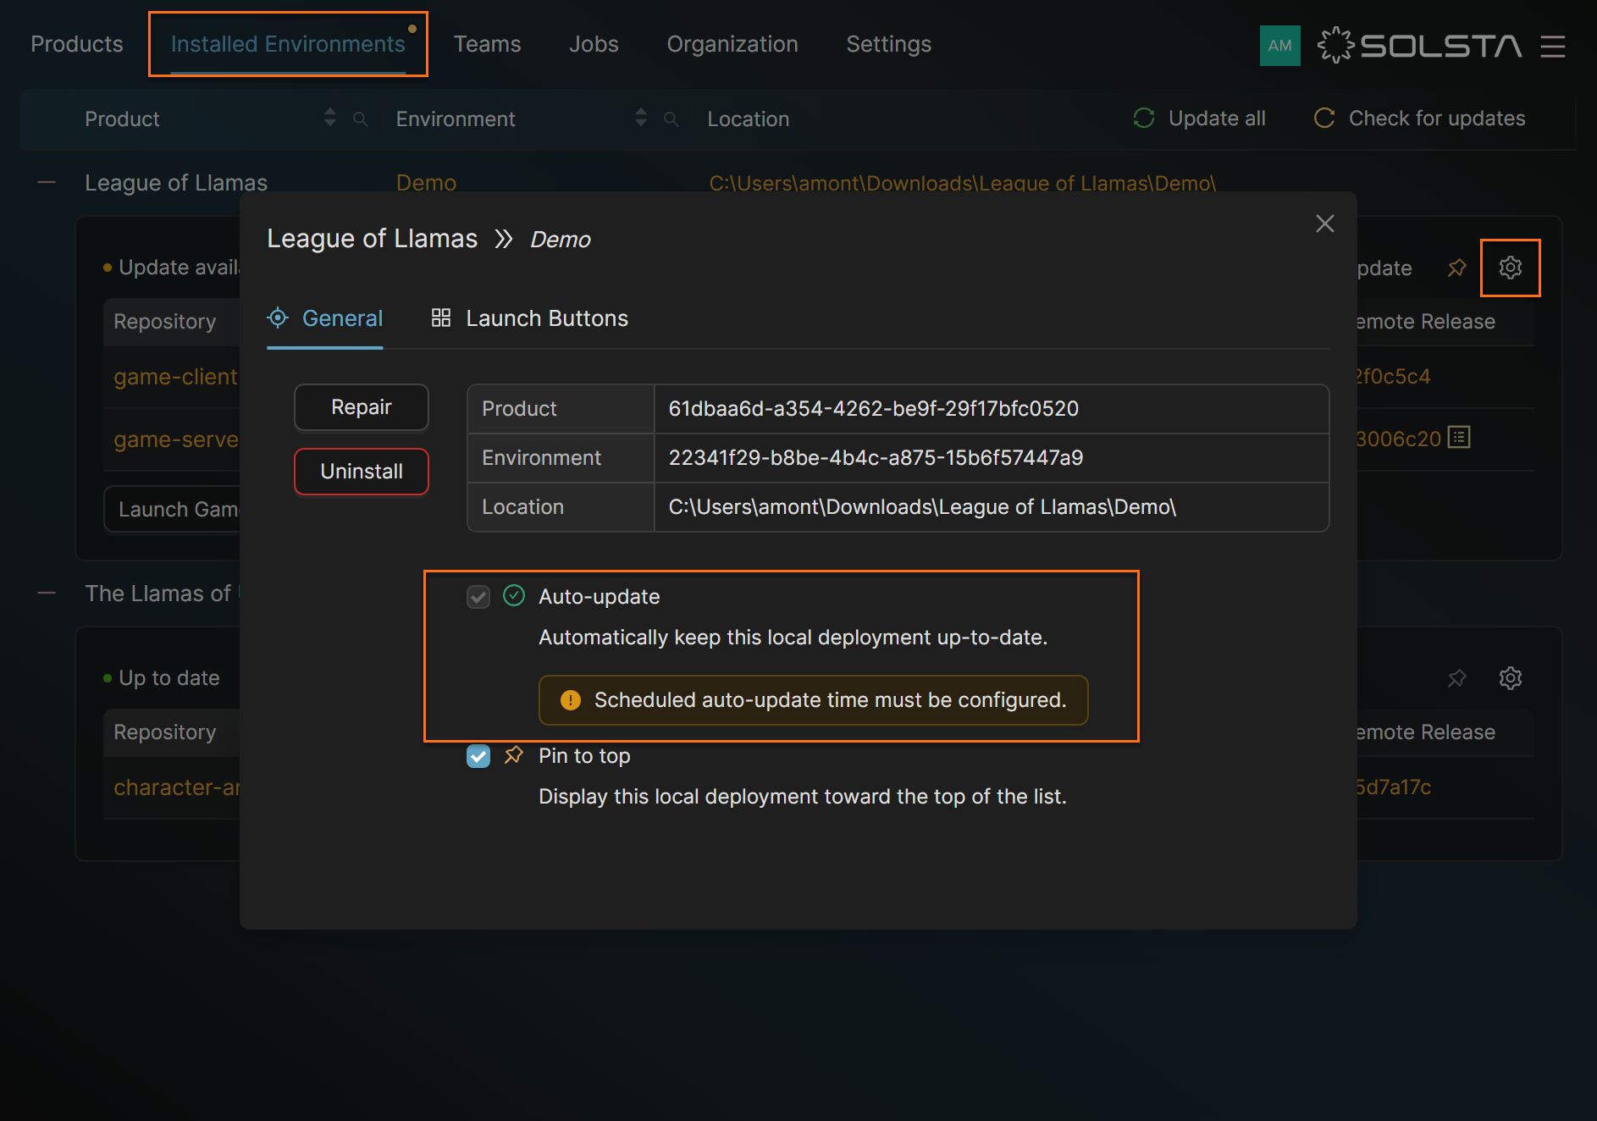Click the 3006c20 remote release value
This screenshot has width=1597, height=1121.
(x=1400, y=439)
